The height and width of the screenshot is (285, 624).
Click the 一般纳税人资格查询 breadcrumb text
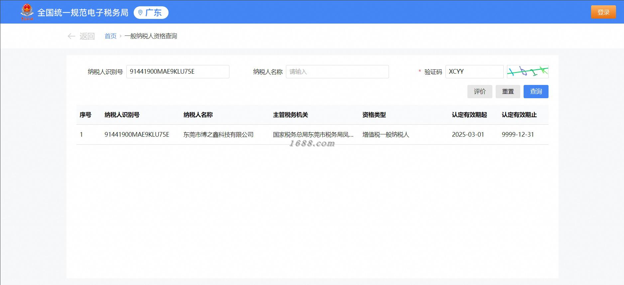coord(151,36)
